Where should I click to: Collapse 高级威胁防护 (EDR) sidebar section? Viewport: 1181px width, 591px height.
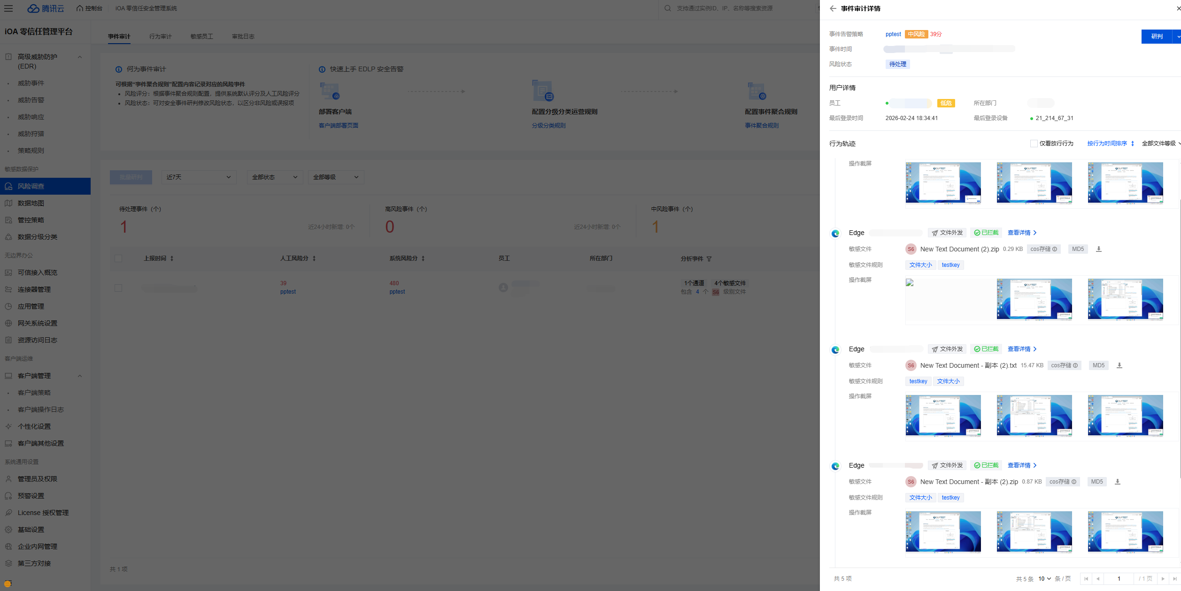coord(80,57)
